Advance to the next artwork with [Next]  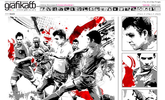158,14
